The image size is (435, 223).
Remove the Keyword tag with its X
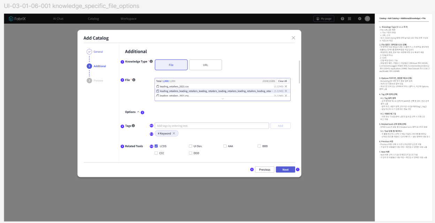[x=174, y=133]
